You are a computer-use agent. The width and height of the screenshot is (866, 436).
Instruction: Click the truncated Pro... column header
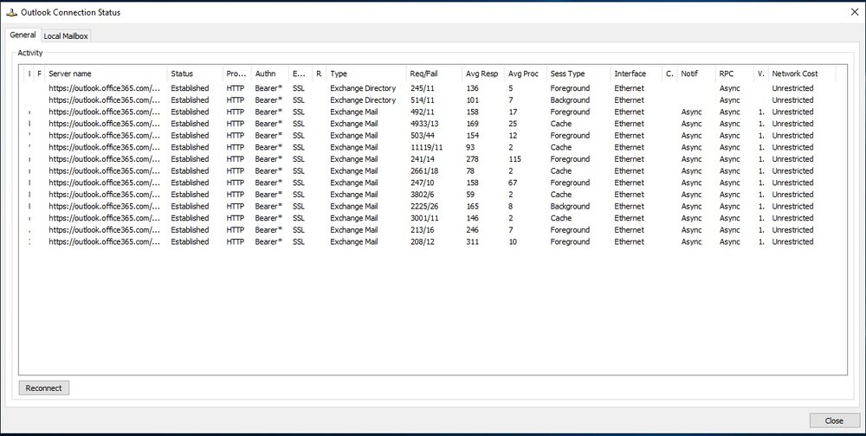point(237,74)
